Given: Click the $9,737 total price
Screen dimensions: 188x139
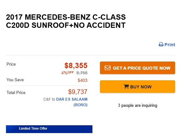Looking at the screenshot, I should pyautogui.click(x=78, y=92).
